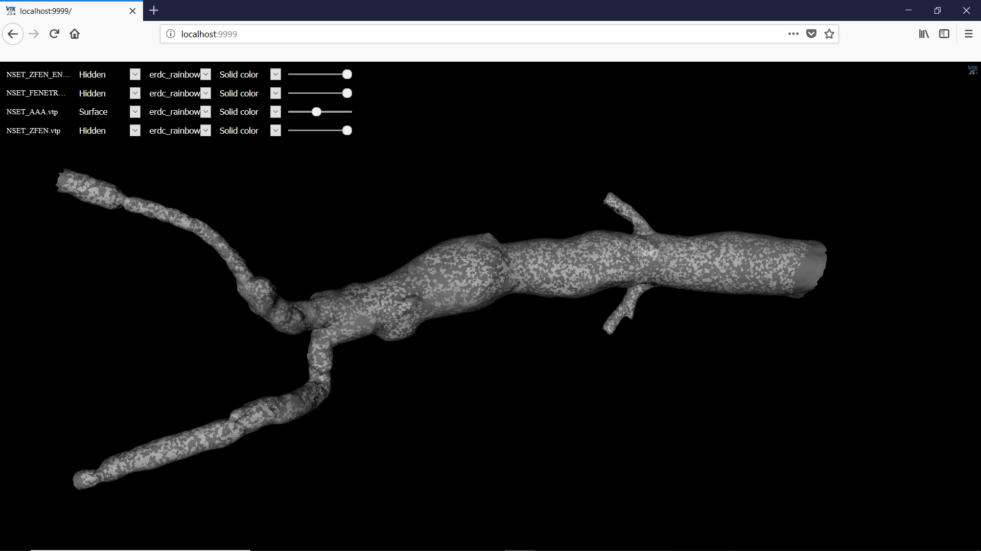
Task: Open the Library panel
Action: coord(924,34)
